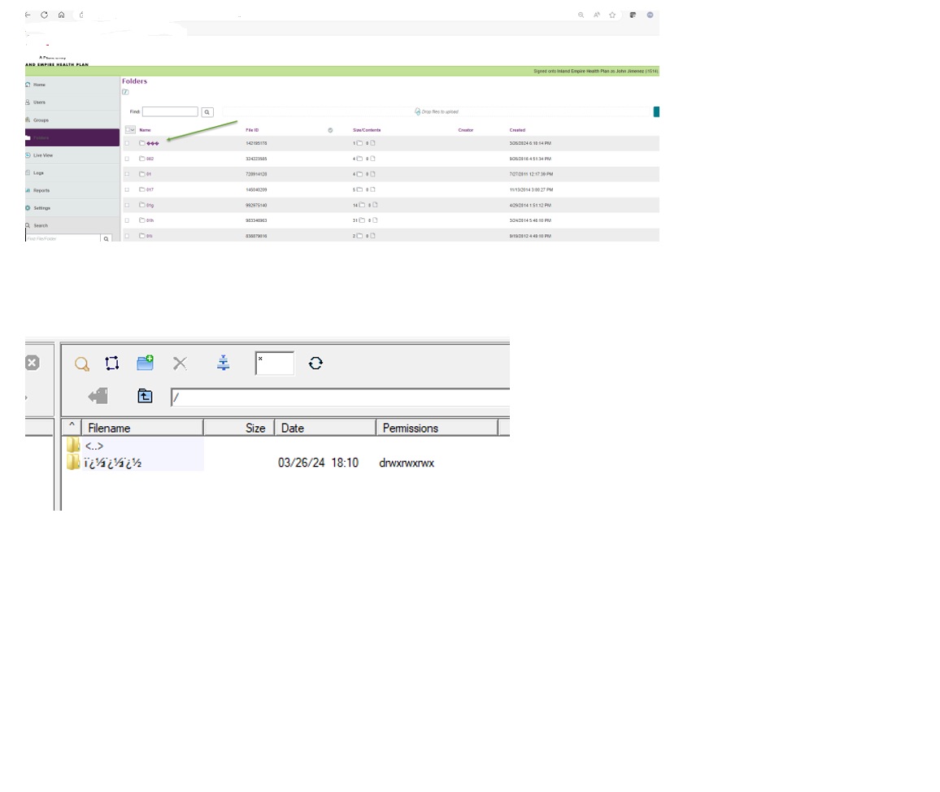Click the sidebar search magnifier button

106,238
